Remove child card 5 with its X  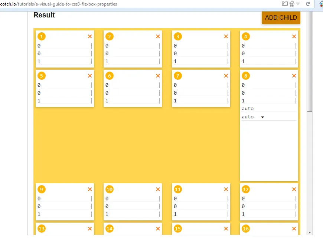pos(90,76)
